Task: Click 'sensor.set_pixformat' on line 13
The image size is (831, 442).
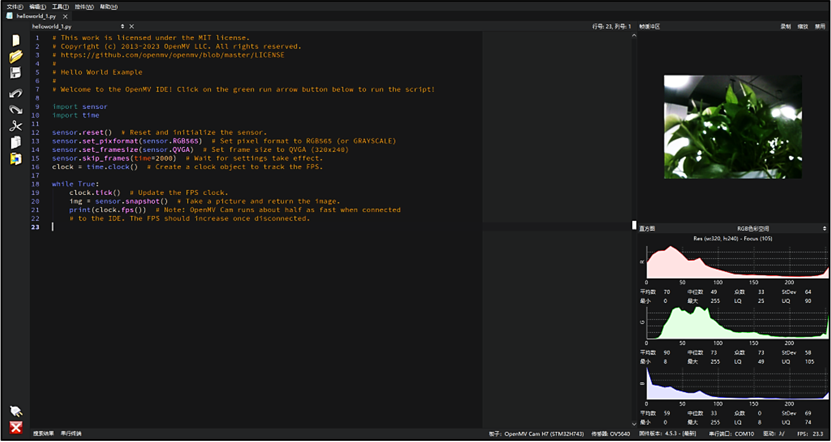Action: click(x=96, y=141)
